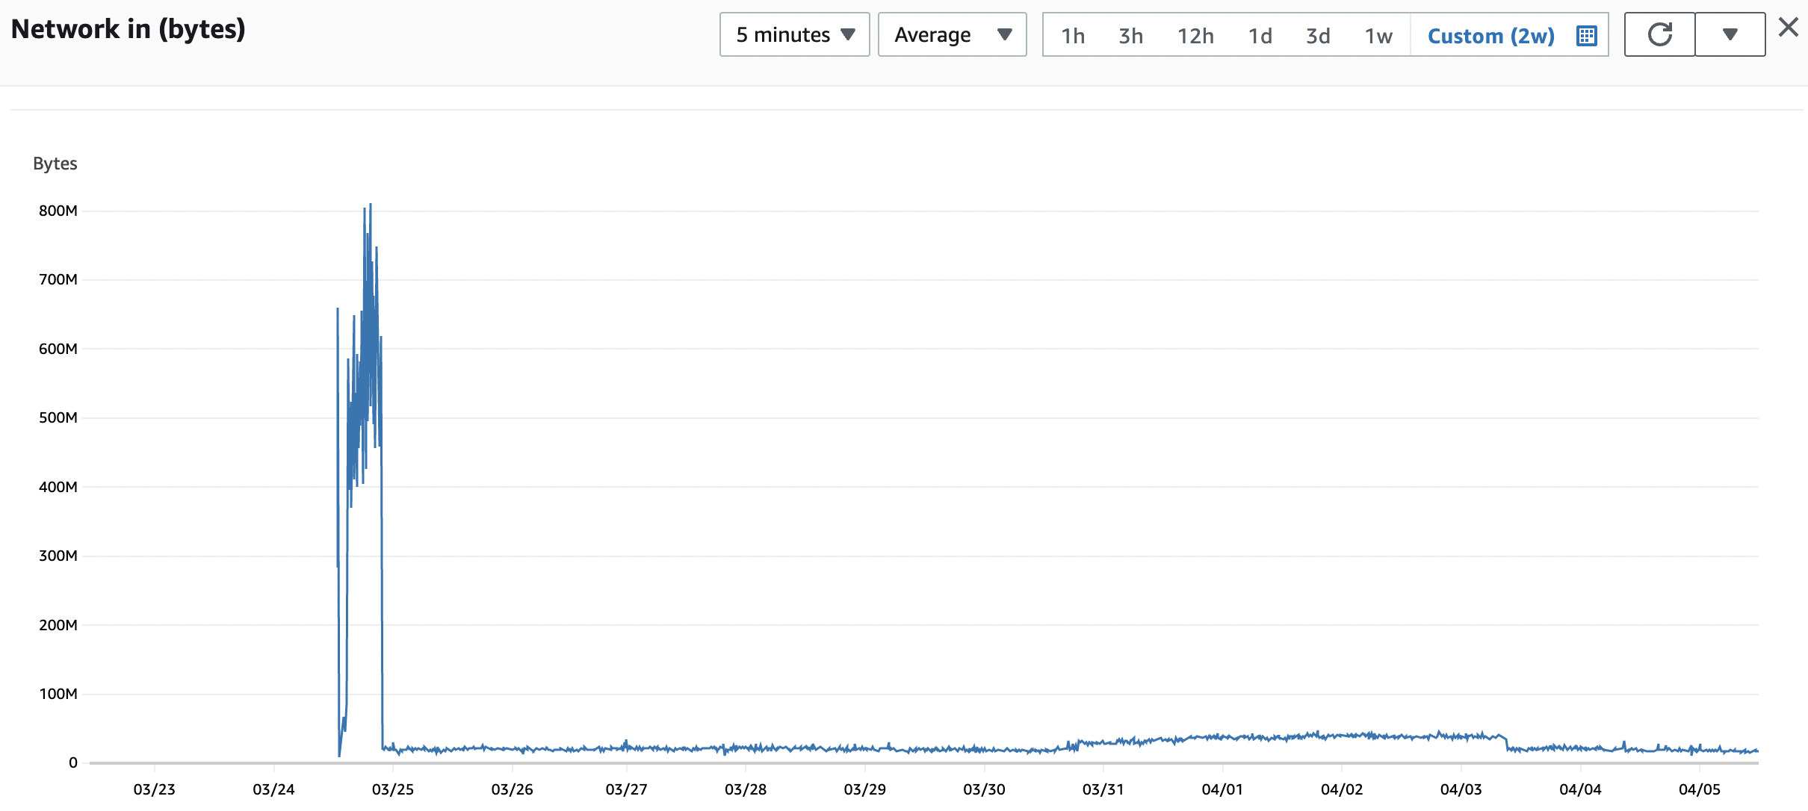Click the dropdown arrow beside the refresh icon

tap(1730, 34)
